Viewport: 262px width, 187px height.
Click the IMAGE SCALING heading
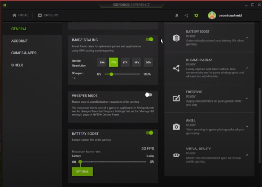(x=85, y=40)
